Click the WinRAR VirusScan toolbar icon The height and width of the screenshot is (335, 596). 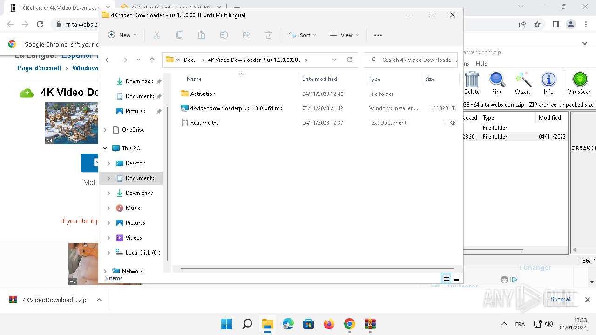[x=580, y=83]
